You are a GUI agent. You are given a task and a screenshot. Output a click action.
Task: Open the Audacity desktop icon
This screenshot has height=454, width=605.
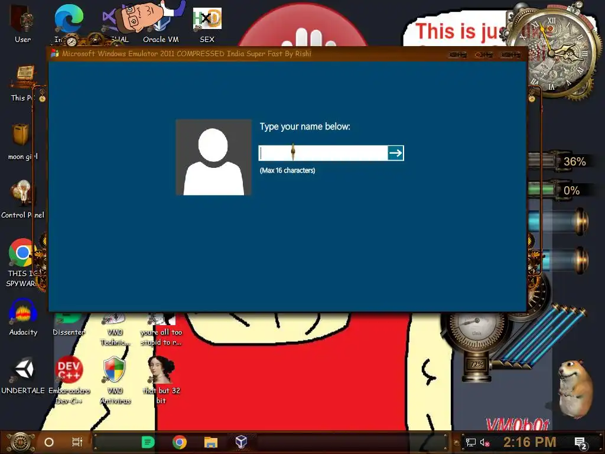(23, 317)
